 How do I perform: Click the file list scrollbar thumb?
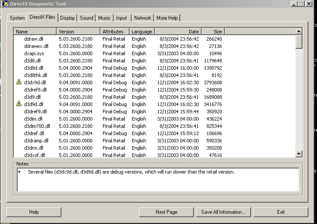pos(299,41)
